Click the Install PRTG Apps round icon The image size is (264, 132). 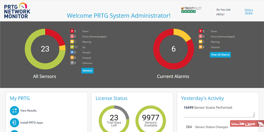click(14, 123)
